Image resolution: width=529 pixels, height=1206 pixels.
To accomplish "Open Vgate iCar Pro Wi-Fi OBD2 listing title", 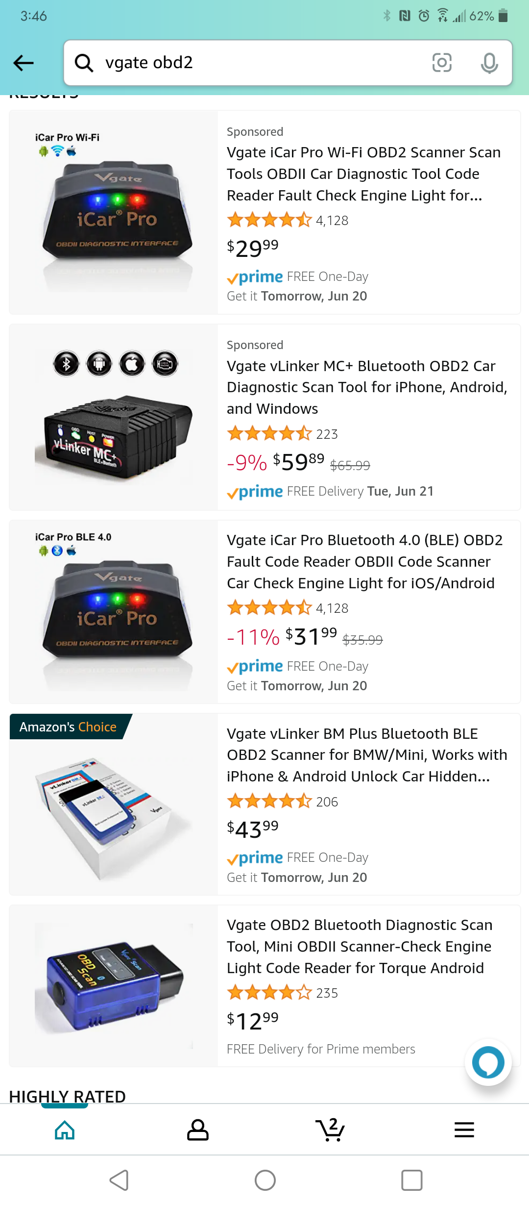I will (x=363, y=174).
